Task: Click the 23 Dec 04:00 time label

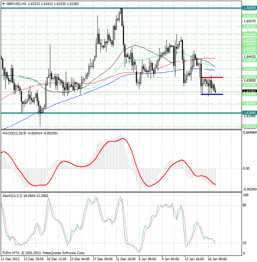Action: [80, 259]
